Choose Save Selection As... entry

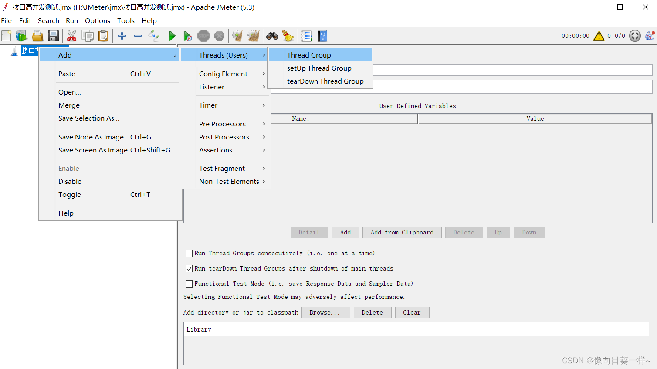[x=109, y=118]
